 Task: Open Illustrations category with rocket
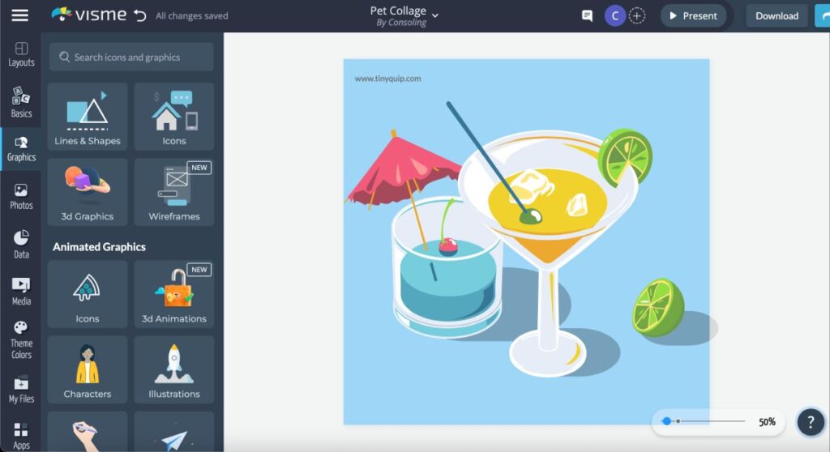174,369
